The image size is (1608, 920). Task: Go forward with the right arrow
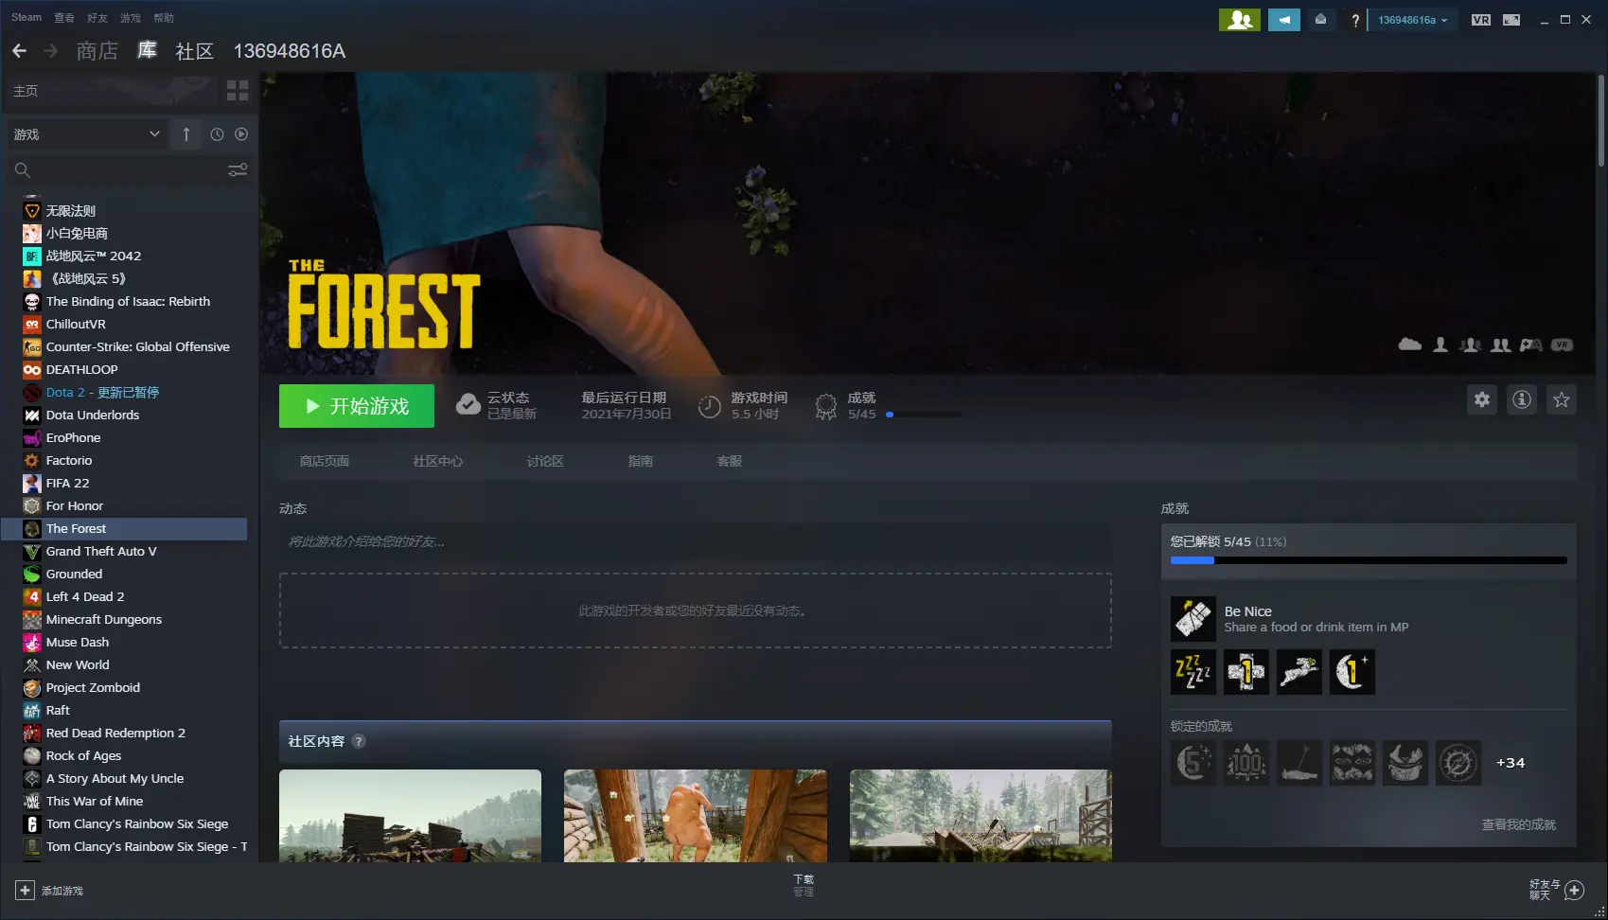point(51,51)
